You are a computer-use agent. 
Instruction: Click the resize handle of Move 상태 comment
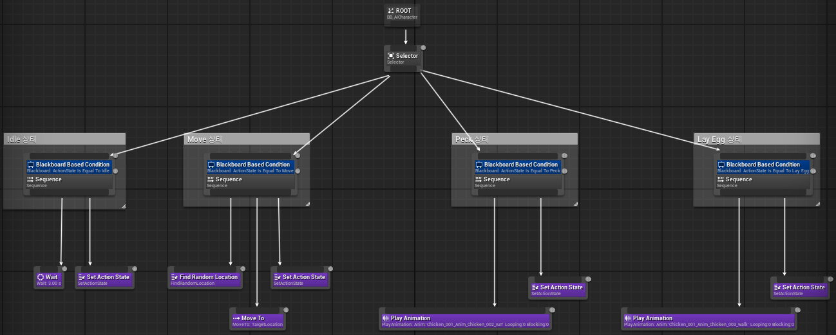coord(307,204)
